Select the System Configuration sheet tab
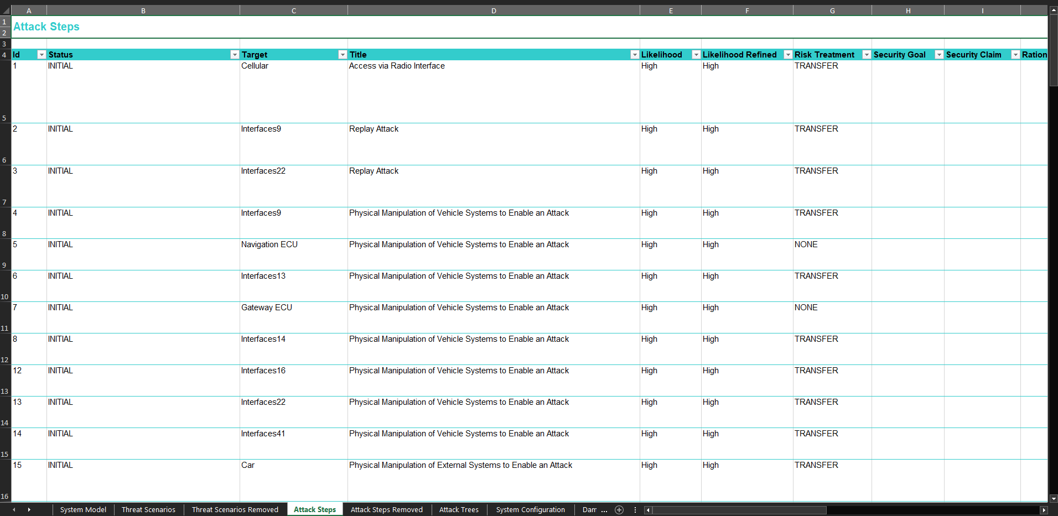The height and width of the screenshot is (516, 1058). [530, 510]
